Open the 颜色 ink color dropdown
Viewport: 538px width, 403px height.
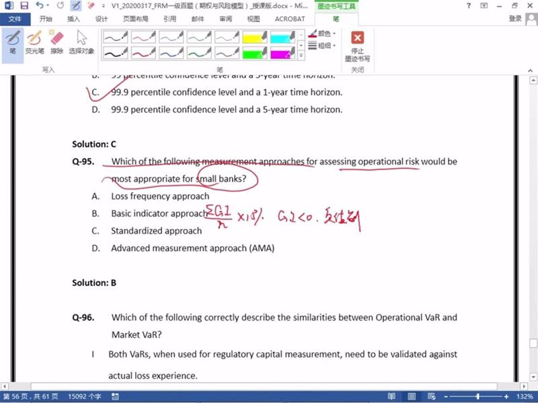(x=322, y=34)
